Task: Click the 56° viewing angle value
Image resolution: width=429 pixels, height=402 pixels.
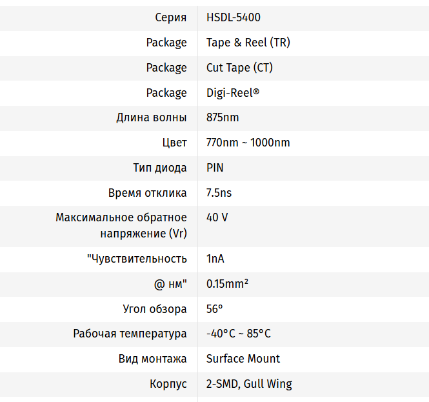Action: tap(214, 309)
